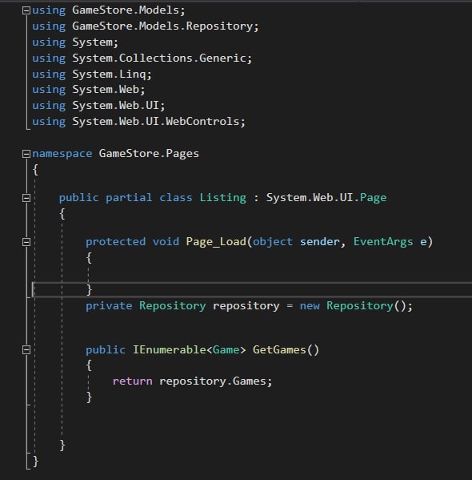
Task: Click the 'repository' field name declaration
Action: coord(246,306)
